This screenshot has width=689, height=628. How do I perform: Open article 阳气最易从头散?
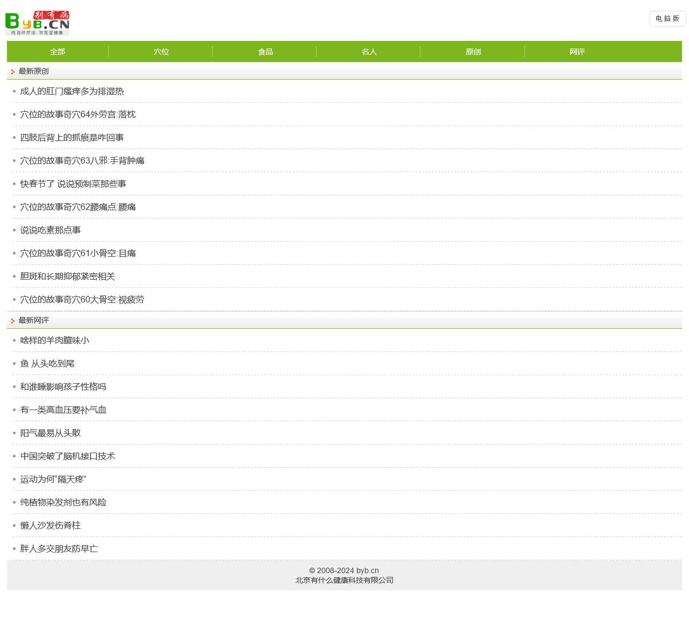pyautogui.click(x=51, y=433)
